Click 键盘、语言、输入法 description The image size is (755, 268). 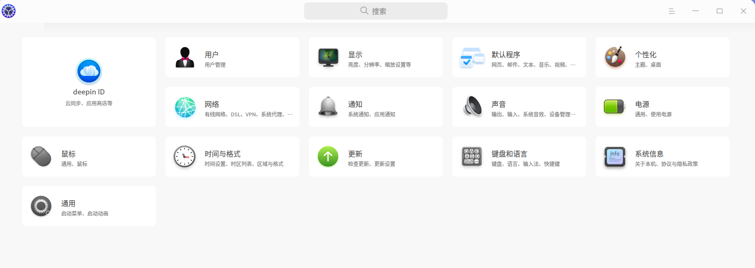525,164
